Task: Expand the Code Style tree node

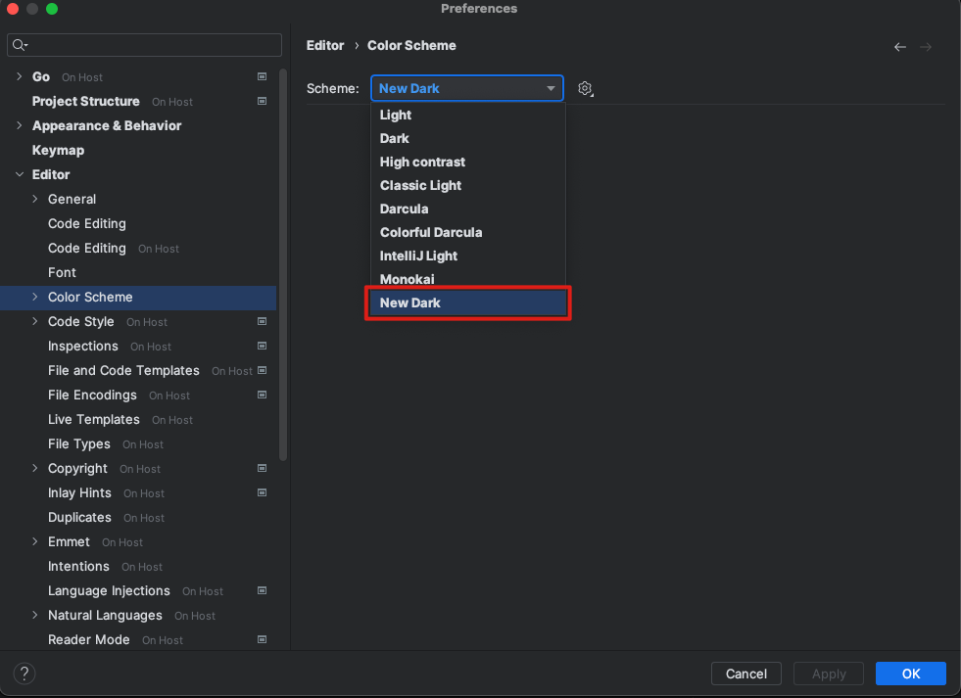Action: 34,321
